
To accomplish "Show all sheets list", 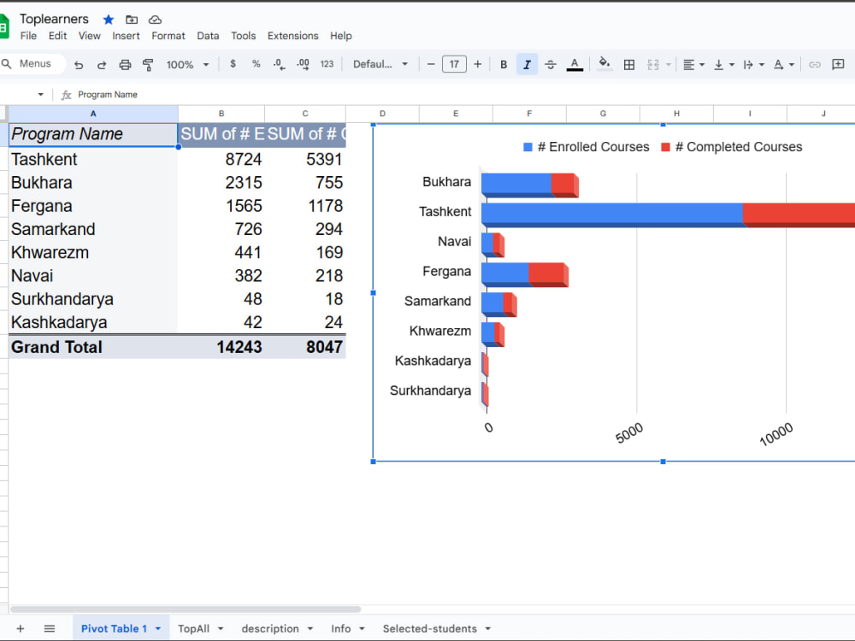I will (49, 628).
